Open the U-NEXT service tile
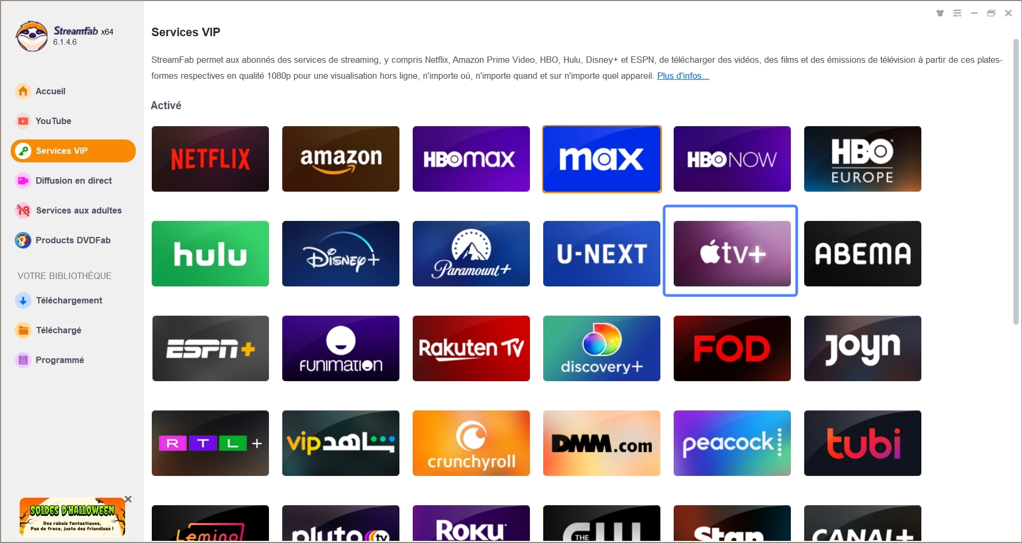 601,253
